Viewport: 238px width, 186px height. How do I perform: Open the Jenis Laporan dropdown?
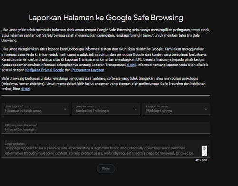pyautogui.click(x=36, y=109)
